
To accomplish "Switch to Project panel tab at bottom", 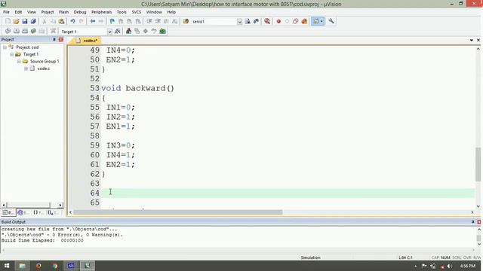I will [x=8, y=212].
